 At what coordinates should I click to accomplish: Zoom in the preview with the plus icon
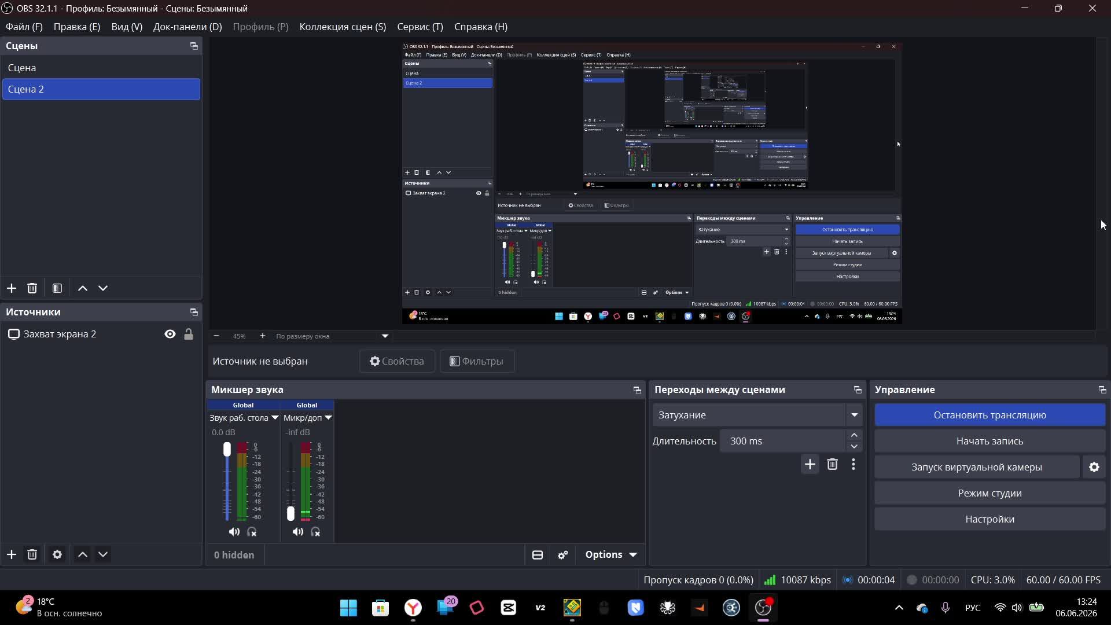click(263, 336)
